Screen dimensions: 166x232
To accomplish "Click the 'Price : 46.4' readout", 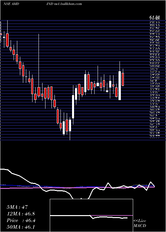I will [21, 220].
